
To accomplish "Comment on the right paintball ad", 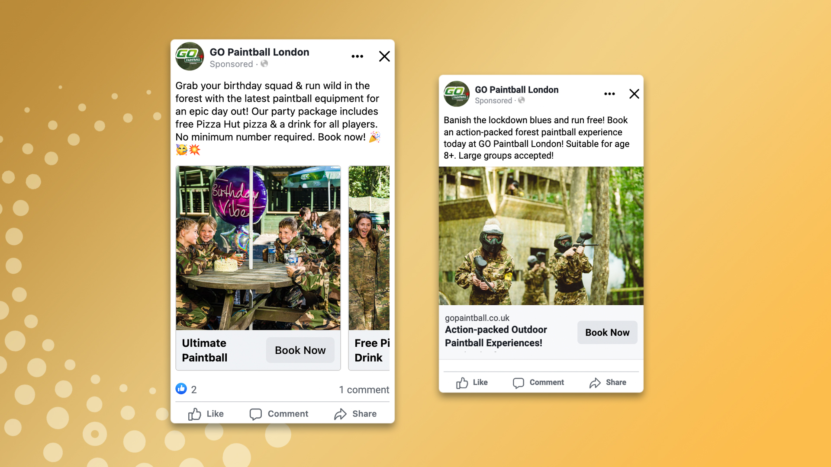I will (x=538, y=383).
